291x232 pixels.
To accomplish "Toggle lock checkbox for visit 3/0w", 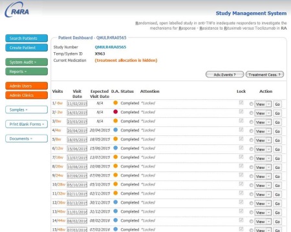I will click(x=241, y=121).
